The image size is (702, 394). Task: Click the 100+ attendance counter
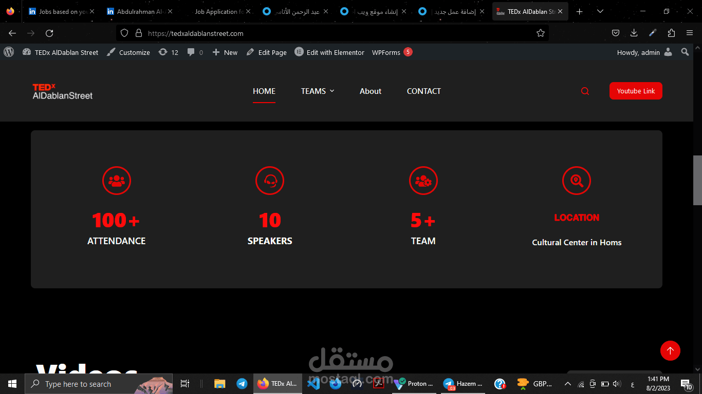[116, 221]
